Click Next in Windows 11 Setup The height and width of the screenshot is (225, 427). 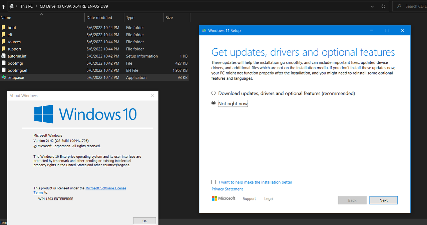point(384,200)
